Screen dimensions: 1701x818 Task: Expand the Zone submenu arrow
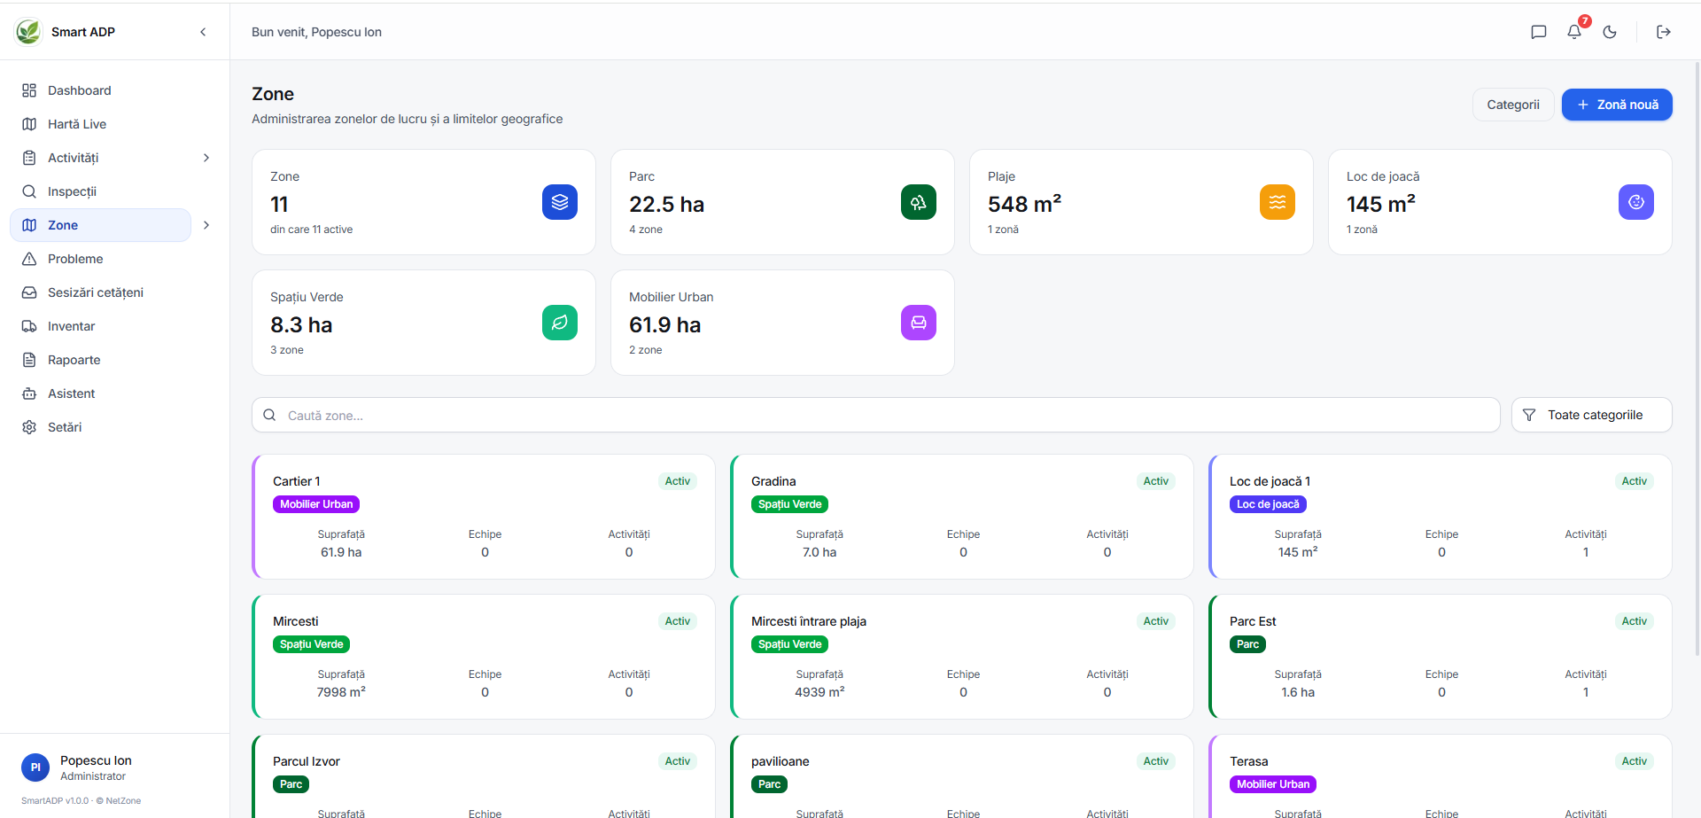point(206,225)
